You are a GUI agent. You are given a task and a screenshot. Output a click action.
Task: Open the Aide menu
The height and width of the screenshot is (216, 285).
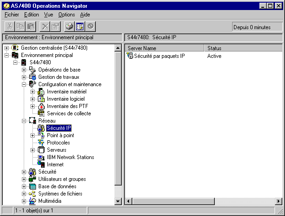coord(85,15)
